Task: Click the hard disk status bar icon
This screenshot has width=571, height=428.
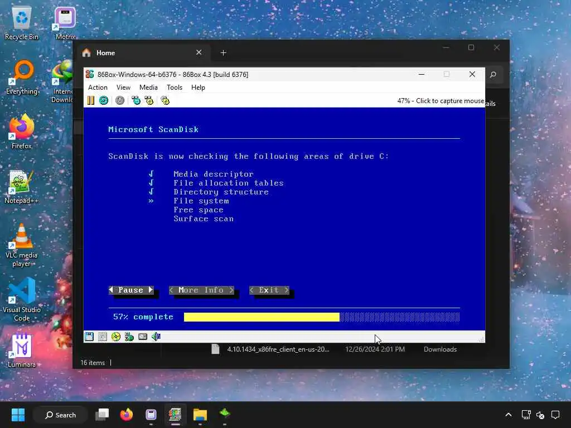Action: point(143,337)
